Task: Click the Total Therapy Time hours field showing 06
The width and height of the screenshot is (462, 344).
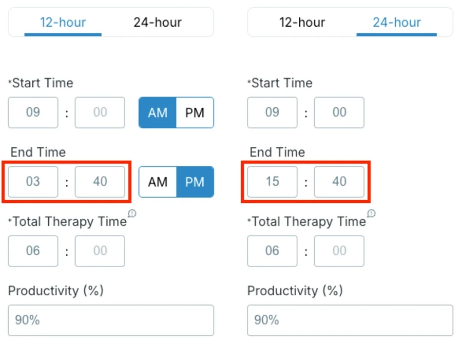Action: click(x=33, y=251)
